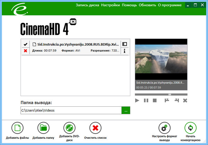
Task: Click the preview file name caption
Action: tap(160, 83)
